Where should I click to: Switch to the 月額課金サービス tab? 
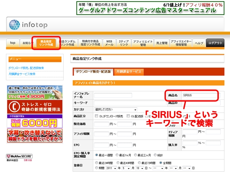point(128,71)
